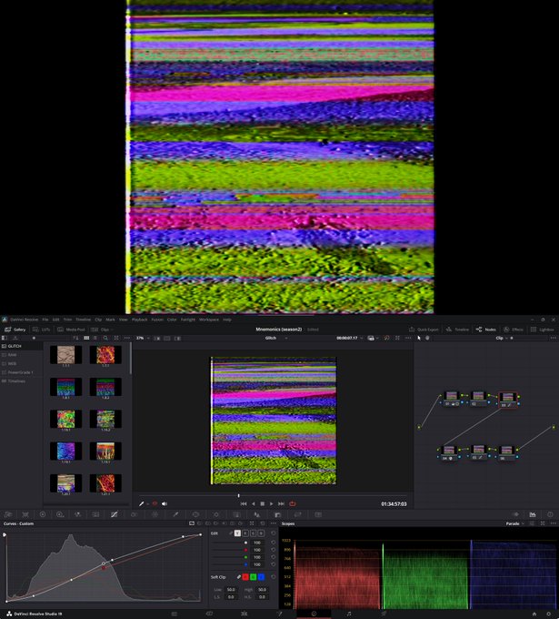Image resolution: width=559 pixels, height=619 pixels.
Task: Toggle the Effects panel button
Action: pyautogui.click(x=514, y=330)
